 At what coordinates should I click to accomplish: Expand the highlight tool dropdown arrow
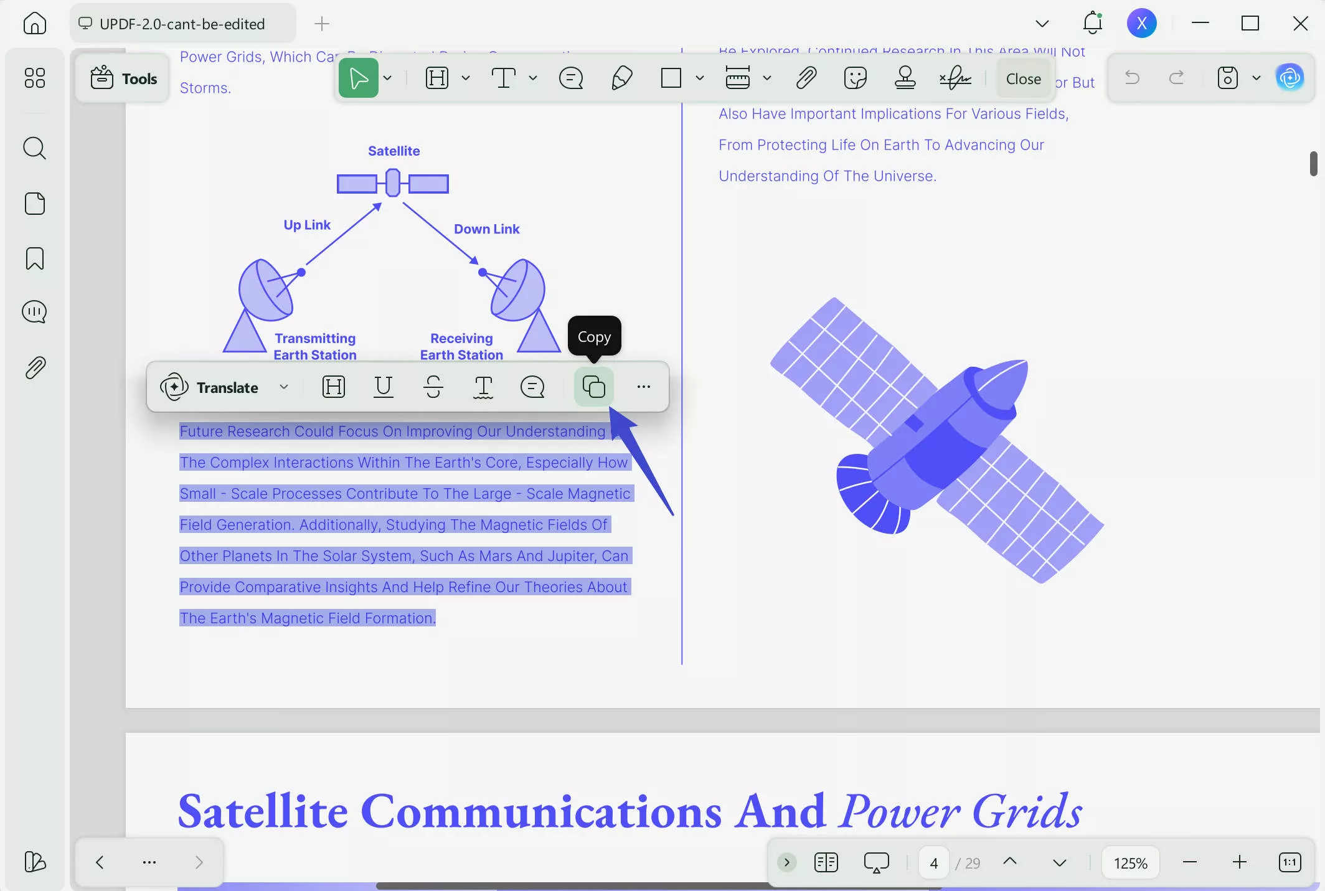pos(465,78)
